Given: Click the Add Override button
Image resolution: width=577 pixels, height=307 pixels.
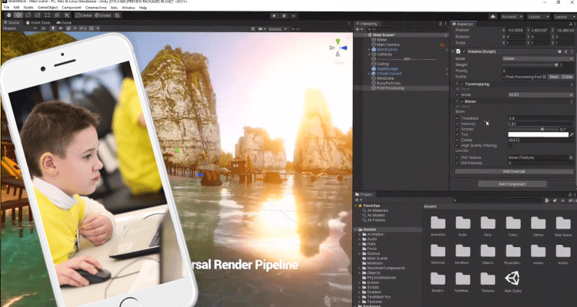Looking at the screenshot, I should (x=514, y=172).
